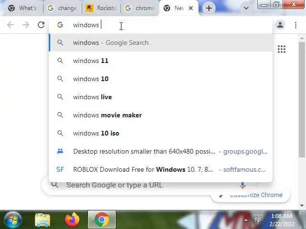Open ROBLOX Download Free for Windows suggestion
This screenshot has width=306, height=229.
[161, 169]
